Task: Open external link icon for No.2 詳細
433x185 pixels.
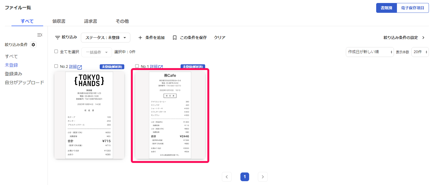Action: pos(80,67)
